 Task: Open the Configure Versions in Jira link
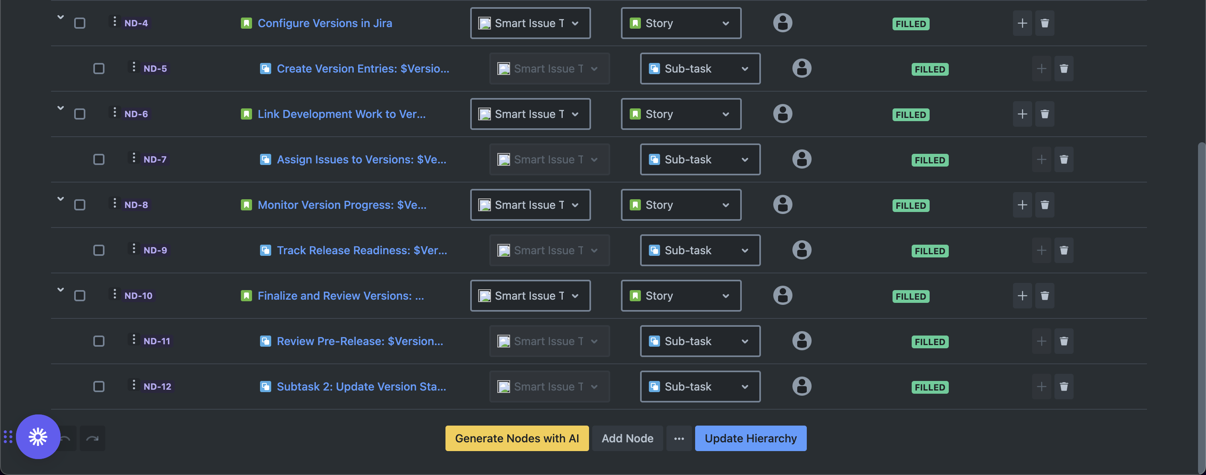coord(325,23)
